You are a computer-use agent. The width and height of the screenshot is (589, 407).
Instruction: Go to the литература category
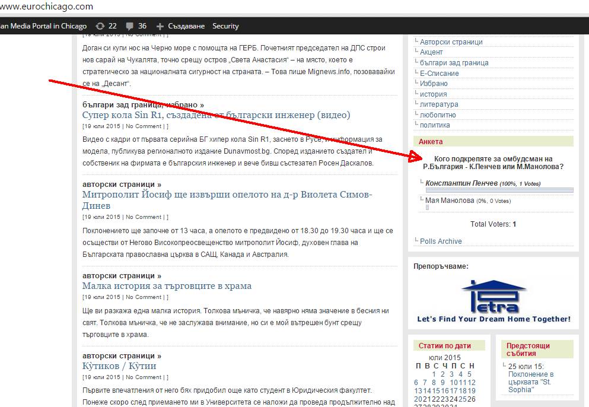click(439, 104)
